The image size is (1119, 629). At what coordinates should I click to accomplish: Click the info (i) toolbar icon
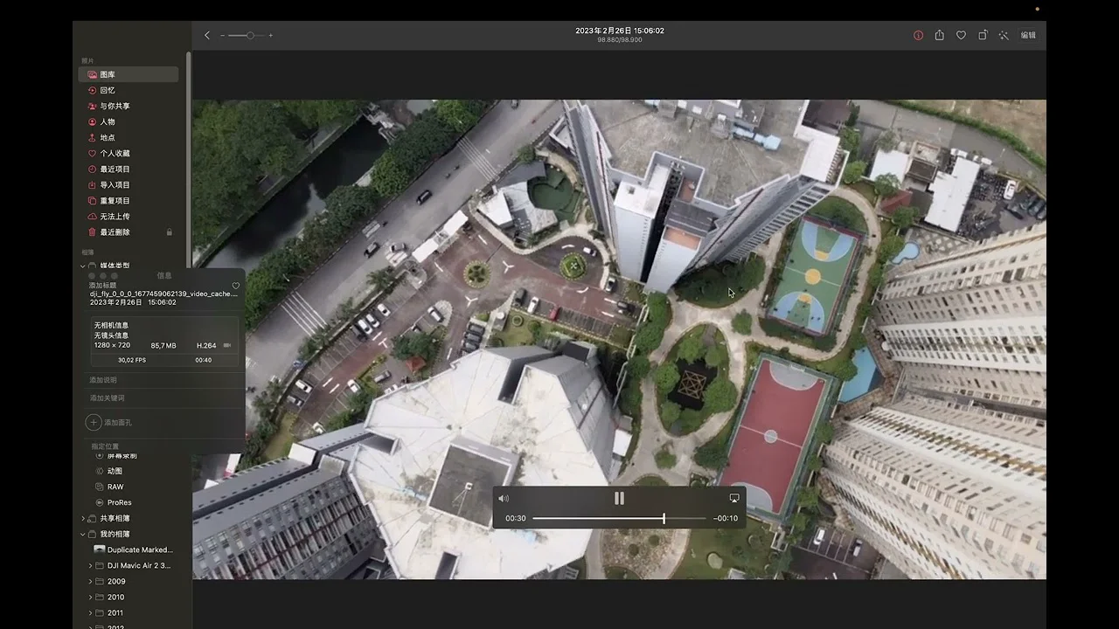pos(918,36)
